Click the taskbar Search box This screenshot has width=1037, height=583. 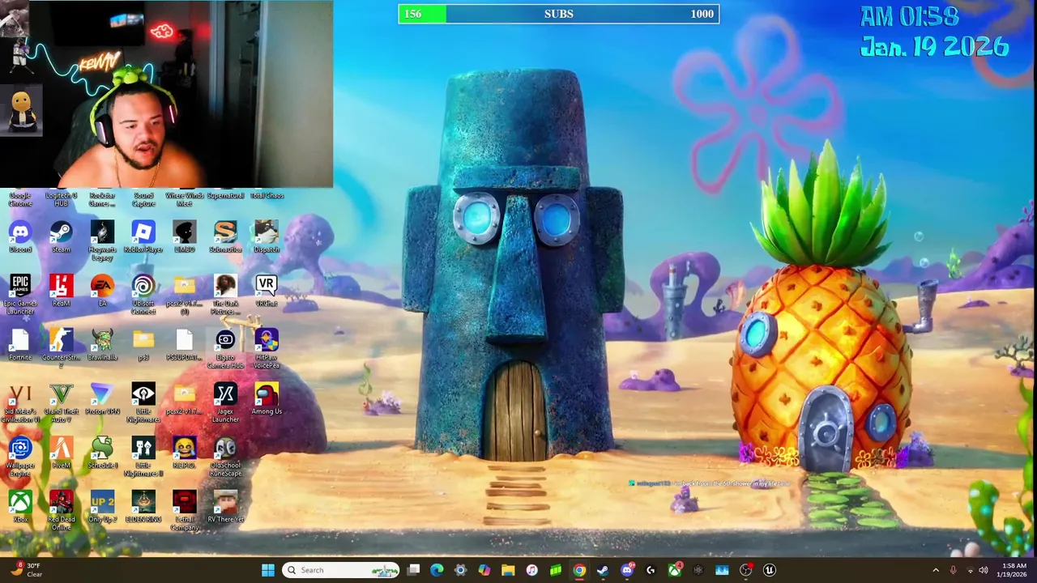pyautogui.click(x=341, y=570)
